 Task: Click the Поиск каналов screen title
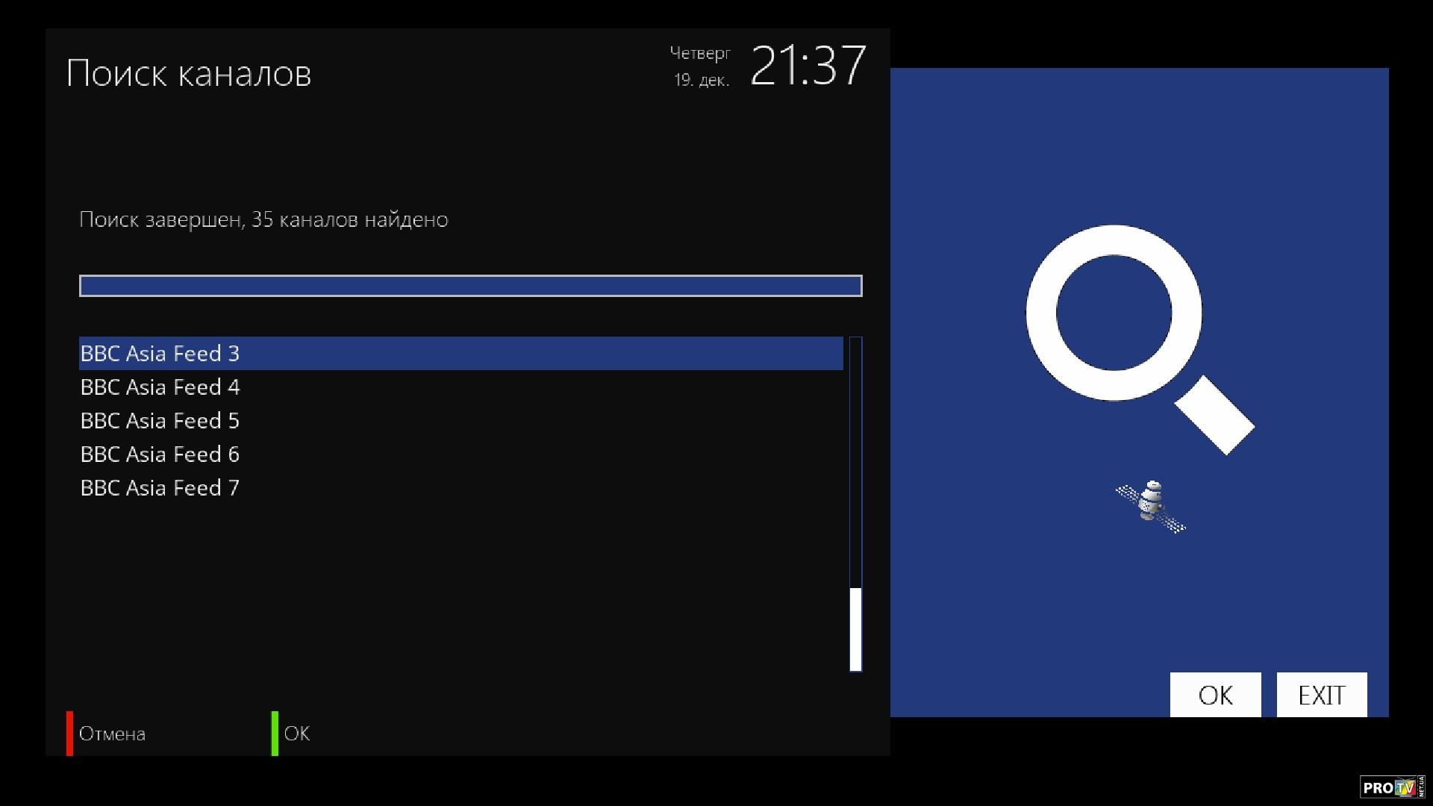click(189, 73)
